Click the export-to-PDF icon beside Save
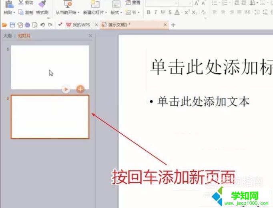Screen dimensions: 273x208 (x=20, y=25)
